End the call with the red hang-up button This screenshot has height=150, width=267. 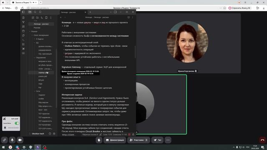coord(262,140)
